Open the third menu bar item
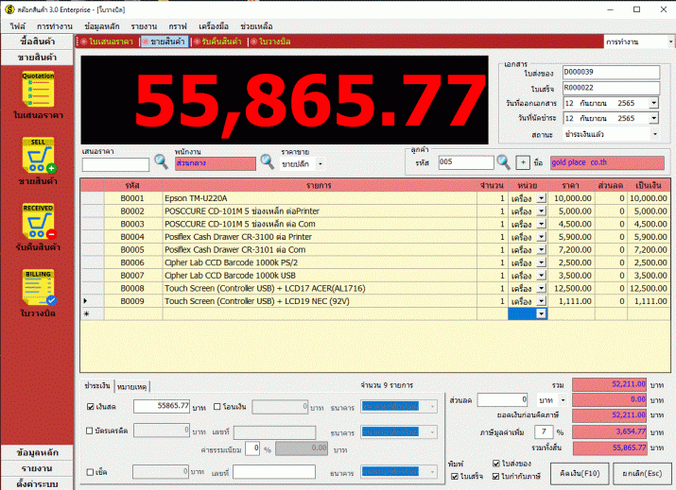676x490 pixels. (102, 26)
